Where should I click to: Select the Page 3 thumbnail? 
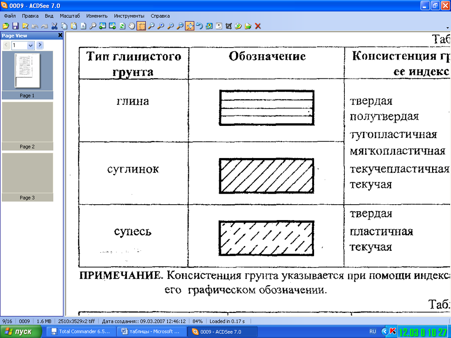27,177
